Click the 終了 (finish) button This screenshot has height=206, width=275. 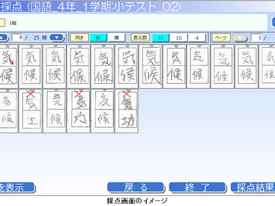click(197, 187)
